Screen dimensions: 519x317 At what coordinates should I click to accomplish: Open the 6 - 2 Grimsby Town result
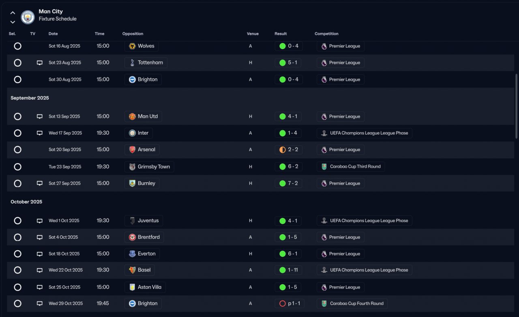click(x=289, y=167)
